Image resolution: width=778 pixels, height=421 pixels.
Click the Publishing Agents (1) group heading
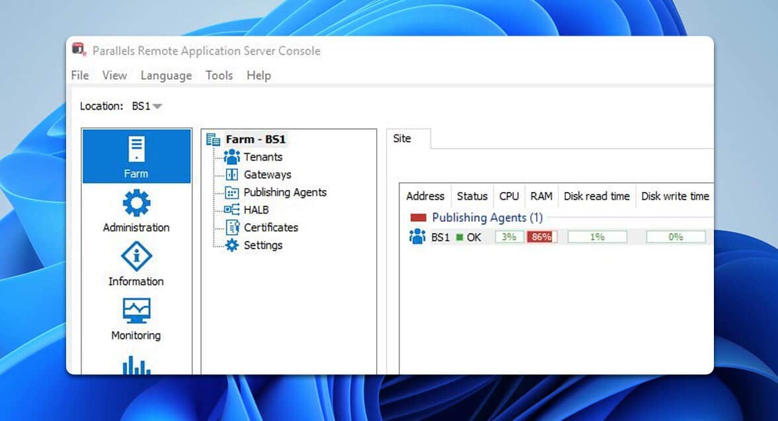[487, 218]
